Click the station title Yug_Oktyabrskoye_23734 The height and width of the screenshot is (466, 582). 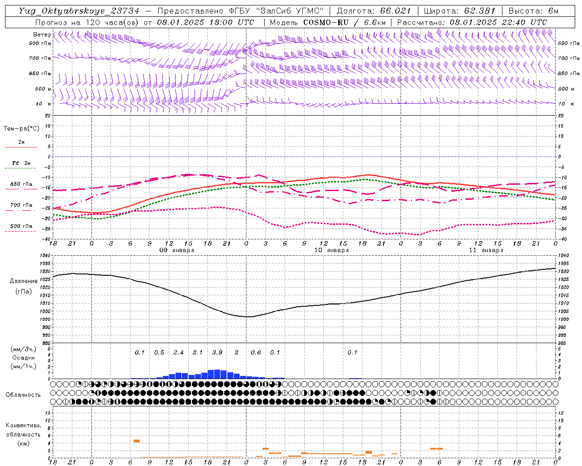pyautogui.click(x=79, y=11)
